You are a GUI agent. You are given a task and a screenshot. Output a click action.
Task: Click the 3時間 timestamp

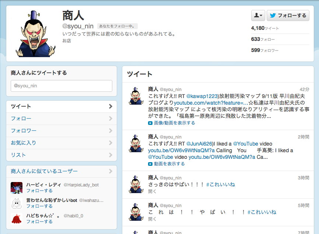click(x=304, y=178)
